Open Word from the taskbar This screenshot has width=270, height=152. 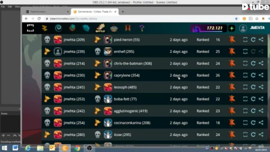tap(15, 148)
